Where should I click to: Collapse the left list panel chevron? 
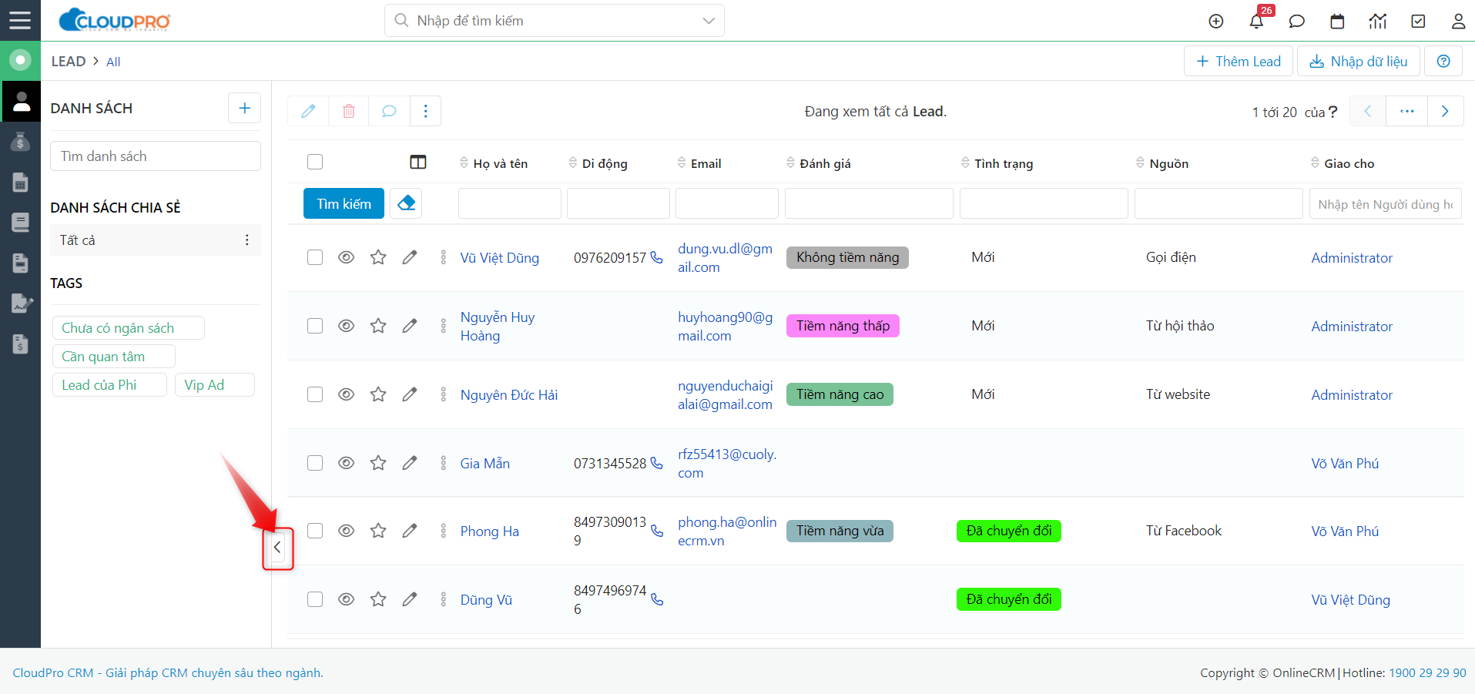(x=277, y=548)
